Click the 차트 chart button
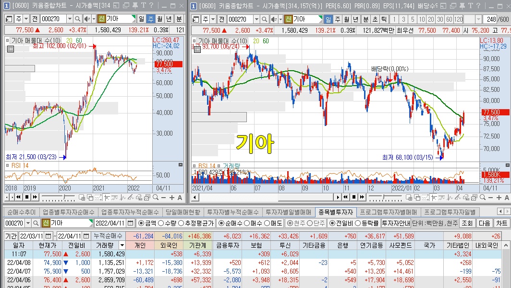The height and width of the screenshot is (288, 511). pyautogui.click(x=501, y=223)
